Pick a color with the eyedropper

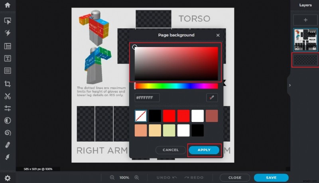212,98
